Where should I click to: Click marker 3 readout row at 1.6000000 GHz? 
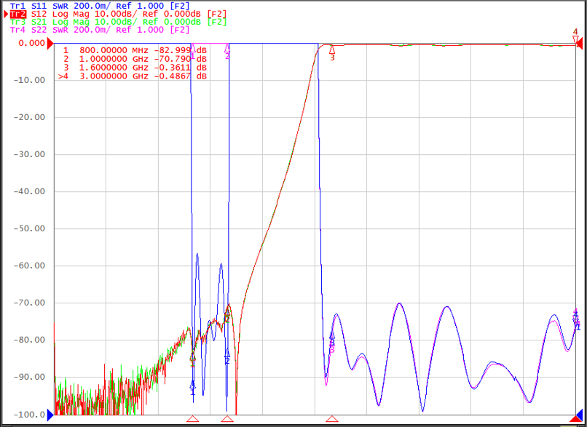point(135,68)
